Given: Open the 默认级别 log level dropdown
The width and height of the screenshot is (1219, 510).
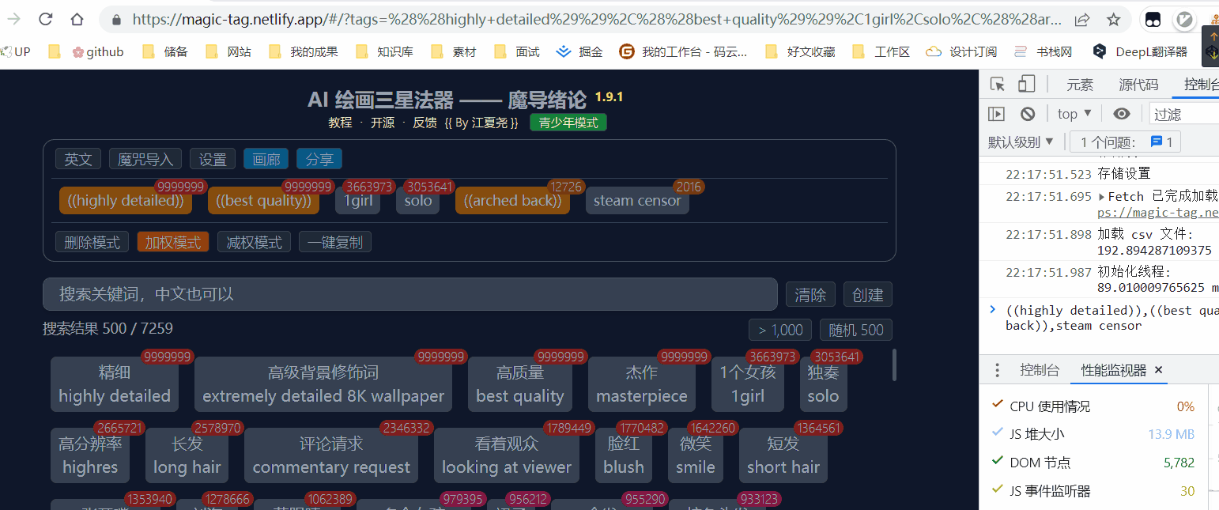Looking at the screenshot, I should [x=1021, y=141].
